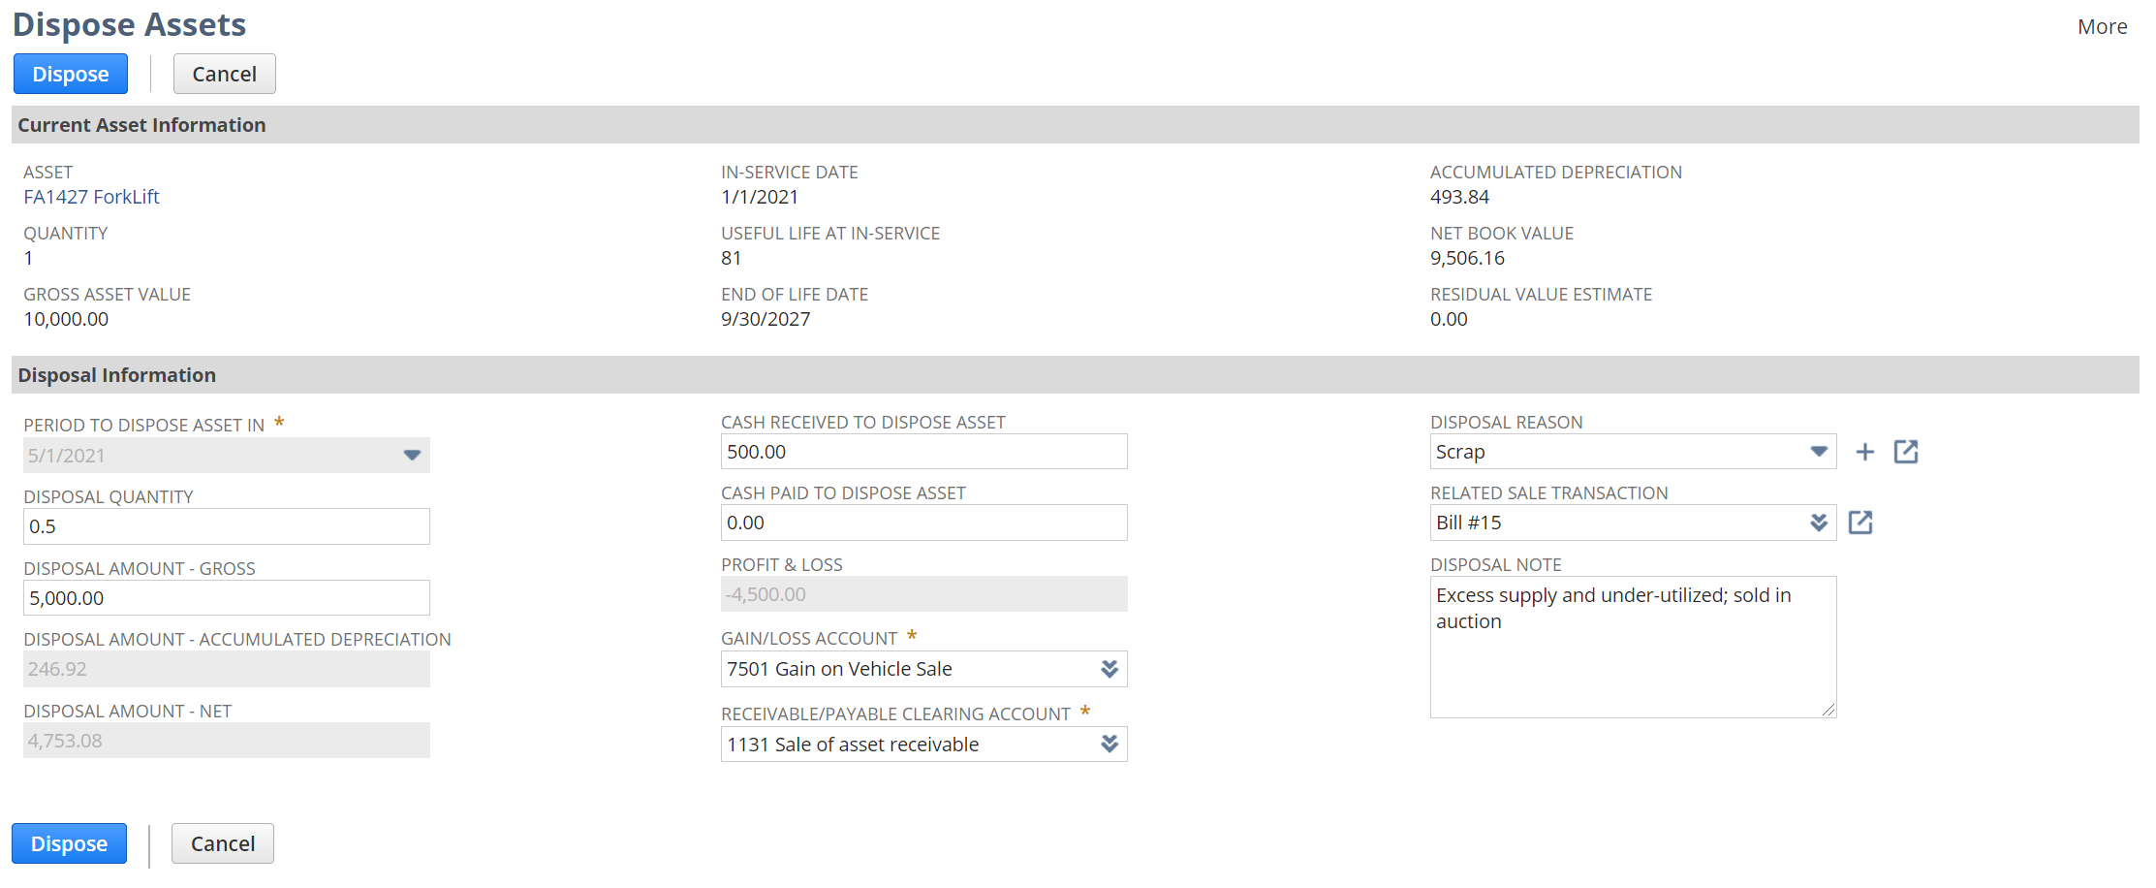Click the Disposal Quantity field
Image resolution: width=2156 pixels, height=888 pixels.
pyautogui.click(x=226, y=526)
